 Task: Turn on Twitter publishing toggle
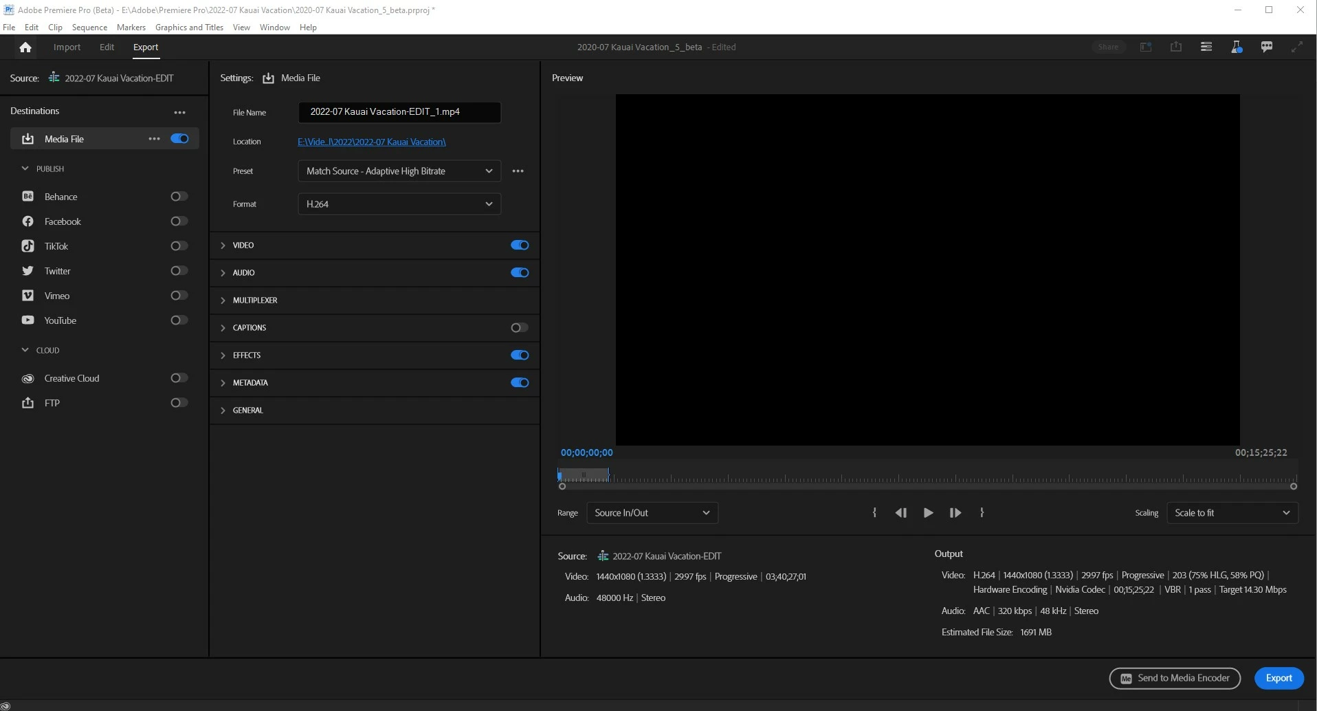coord(179,271)
